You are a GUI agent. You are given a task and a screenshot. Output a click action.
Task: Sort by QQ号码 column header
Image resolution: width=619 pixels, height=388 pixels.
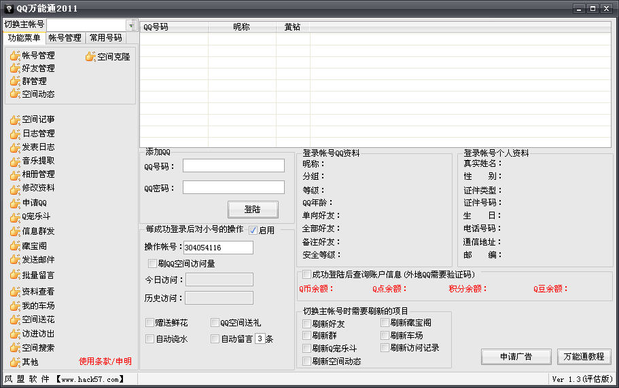pyautogui.click(x=174, y=26)
